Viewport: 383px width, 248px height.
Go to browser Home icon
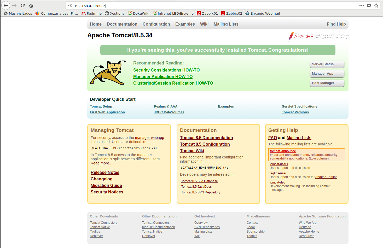[x=31, y=5]
